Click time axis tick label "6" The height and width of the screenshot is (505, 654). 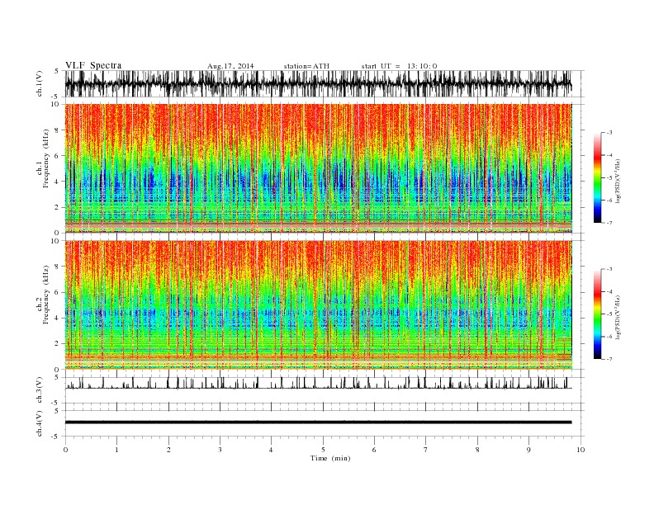[374, 450]
